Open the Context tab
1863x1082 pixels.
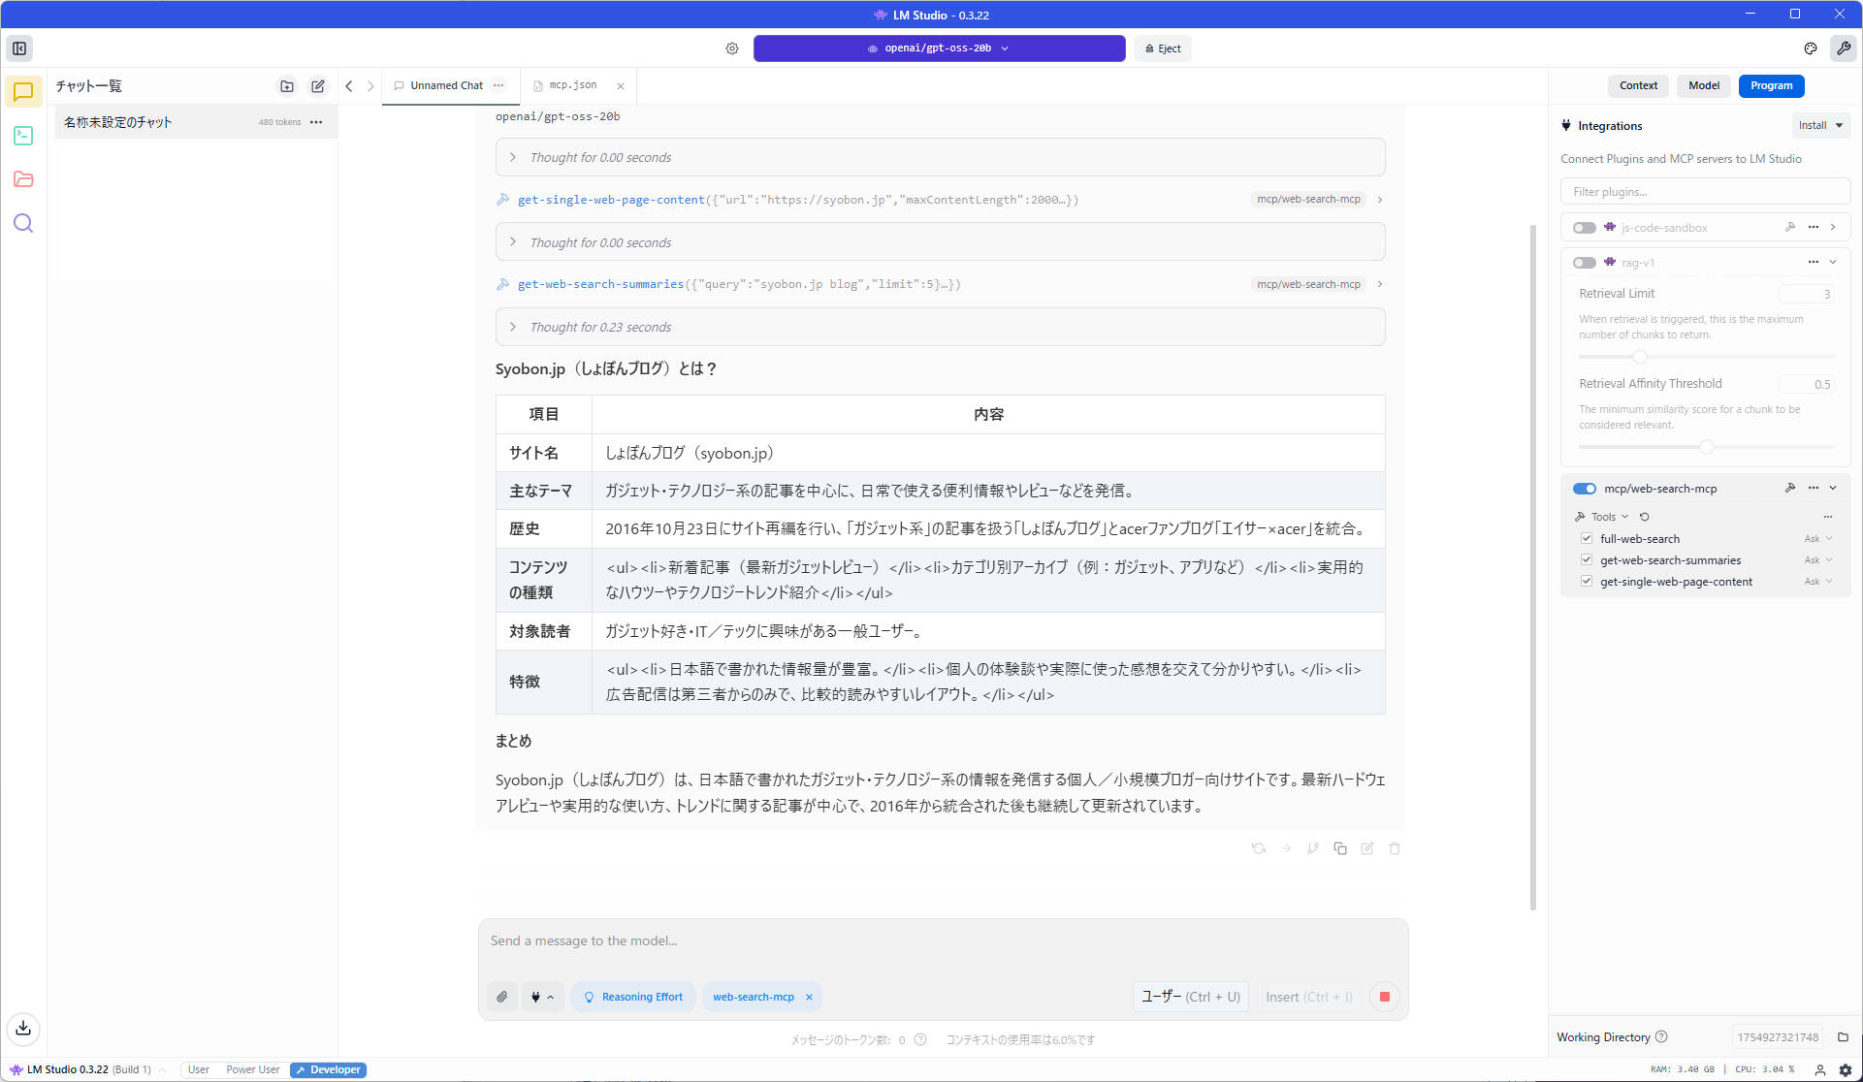[1638, 86]
